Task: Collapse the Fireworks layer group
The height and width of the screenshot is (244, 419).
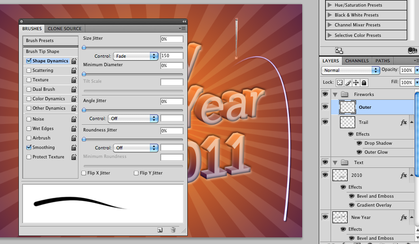Action: (335, 95)
